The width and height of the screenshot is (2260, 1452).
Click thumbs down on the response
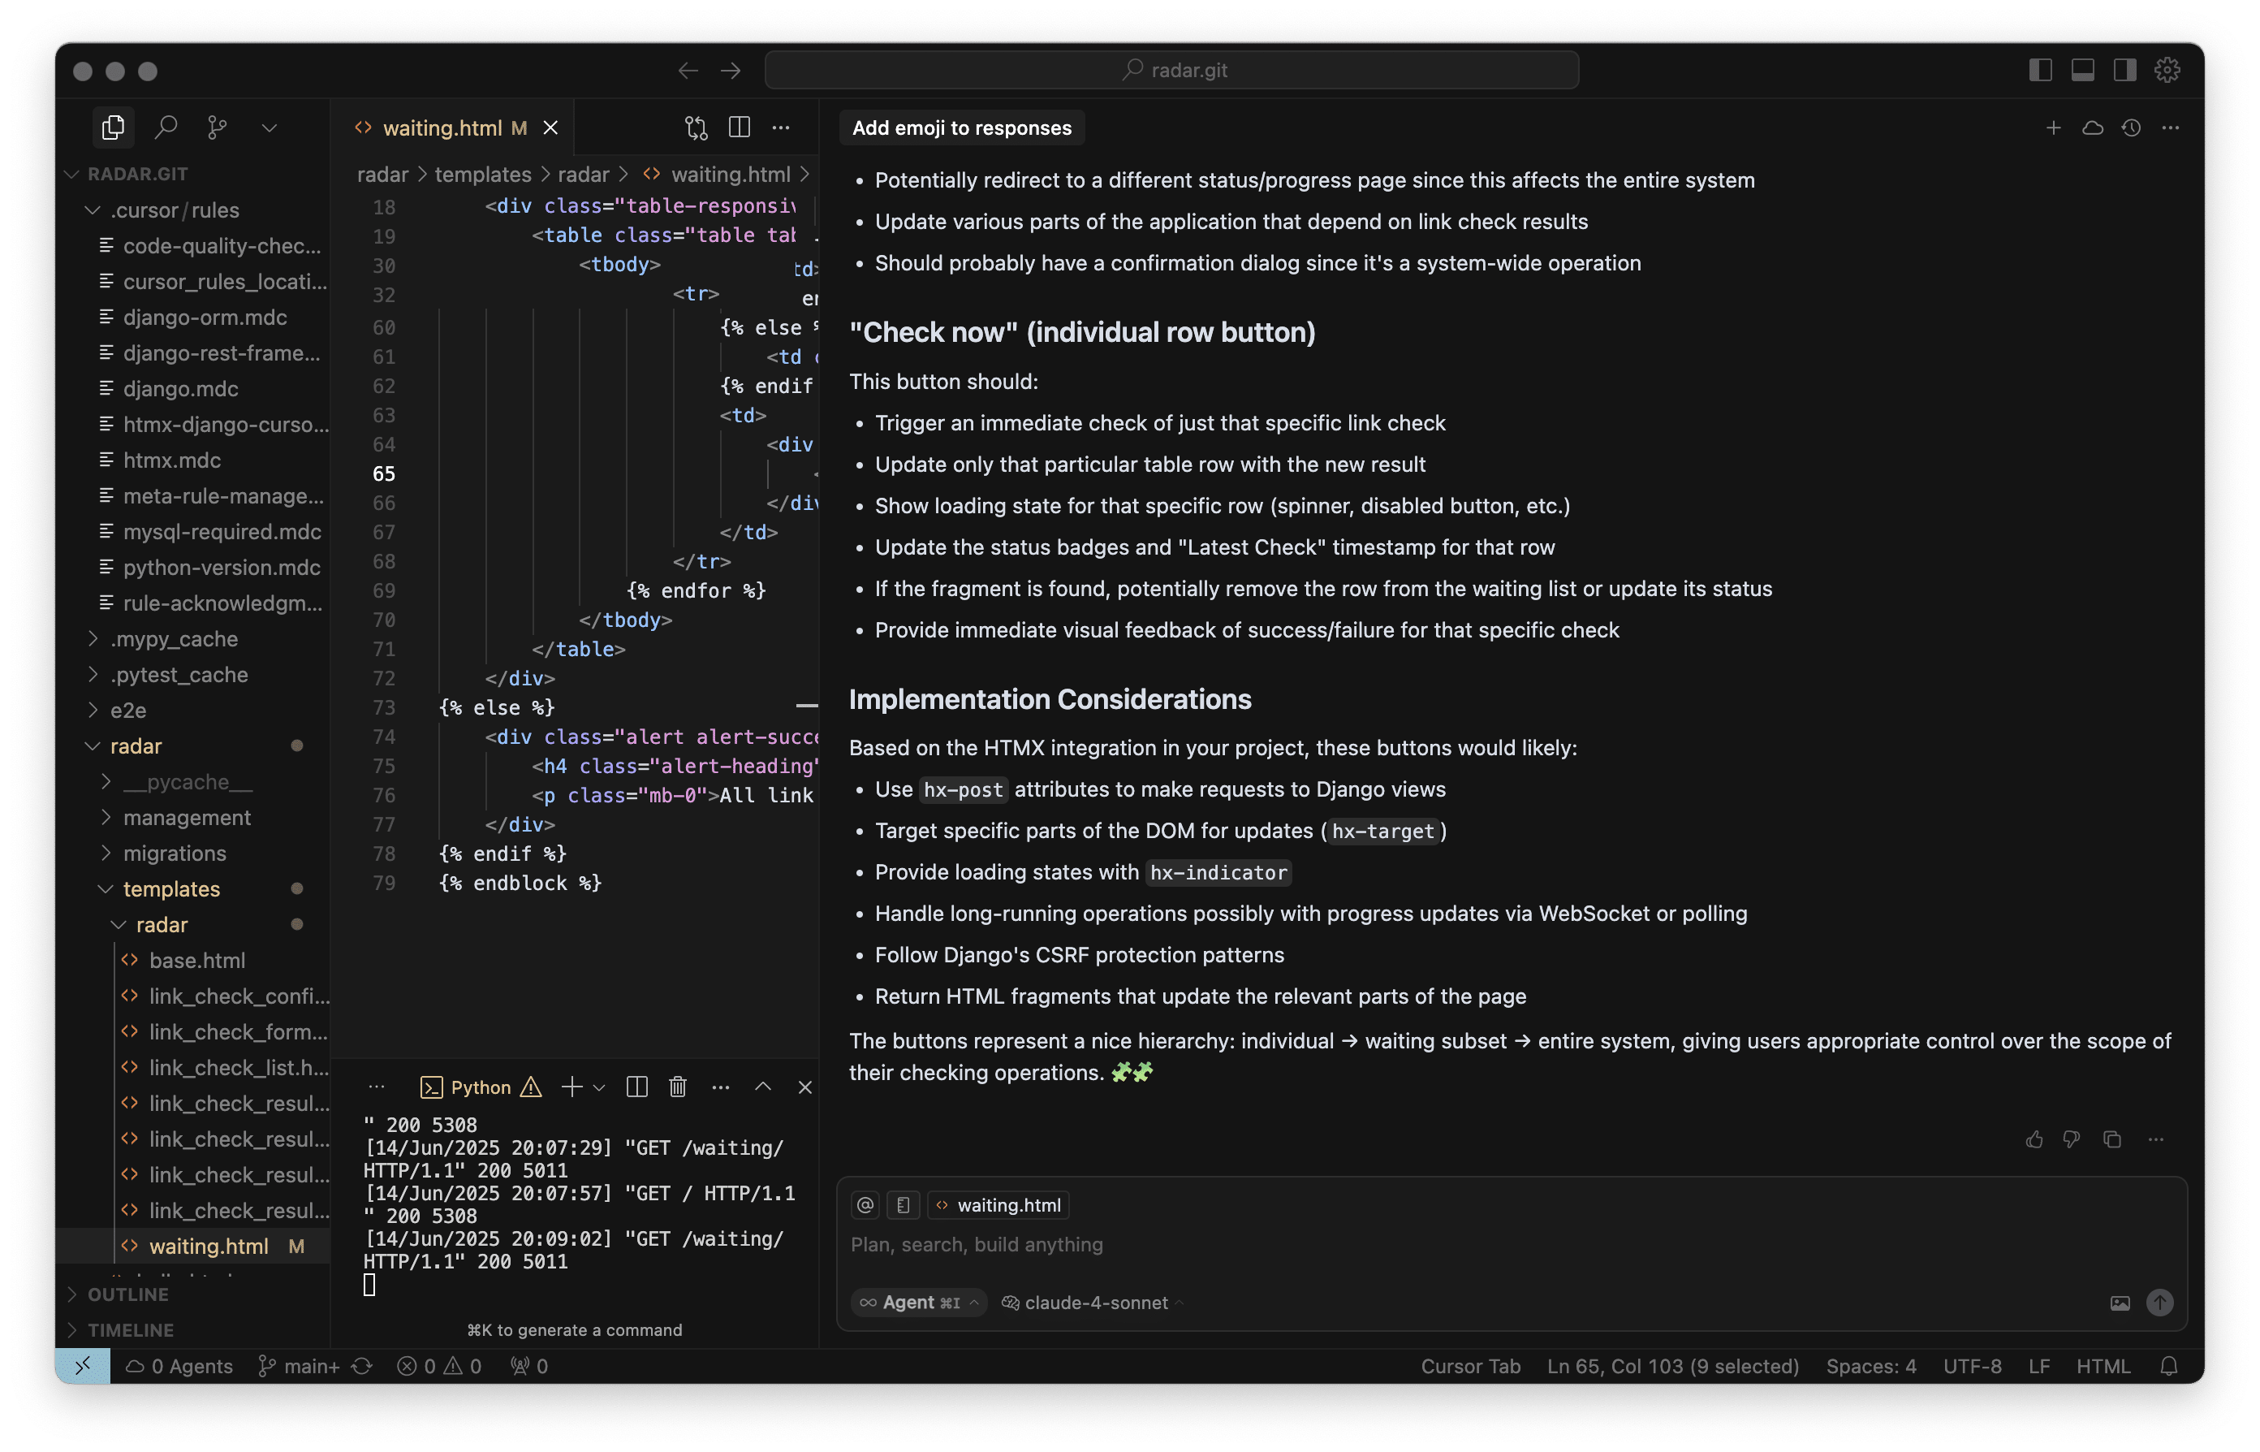2072,1139
